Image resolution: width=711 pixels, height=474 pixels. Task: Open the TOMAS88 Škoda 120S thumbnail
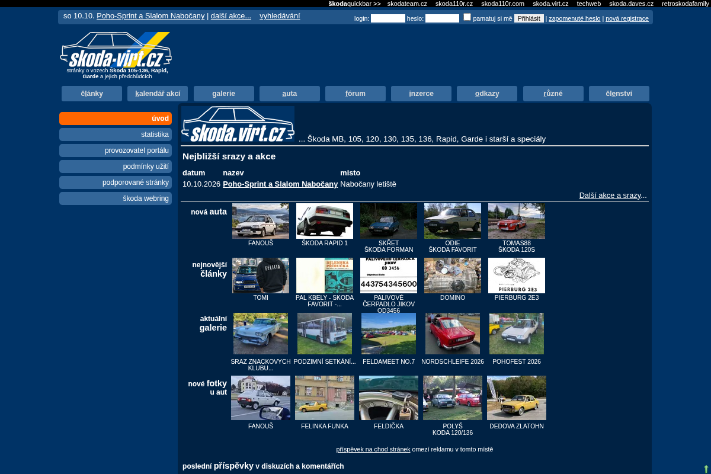pyautogui.click(x=517, y=221)
